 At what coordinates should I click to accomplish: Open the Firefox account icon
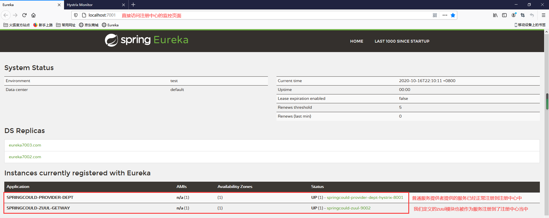[514, 15]
